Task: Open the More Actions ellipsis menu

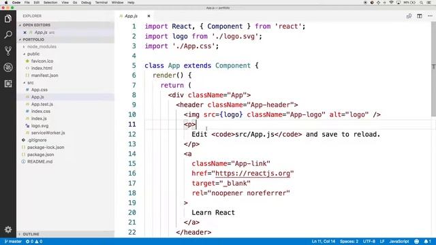Action: [x=430, y=16]
